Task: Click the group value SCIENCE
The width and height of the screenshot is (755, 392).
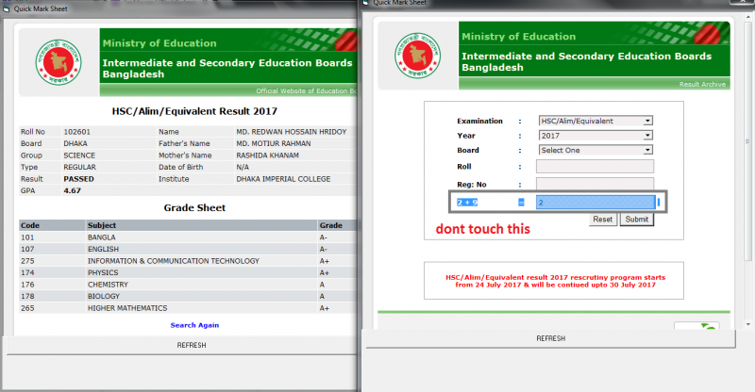Action: 79,155
